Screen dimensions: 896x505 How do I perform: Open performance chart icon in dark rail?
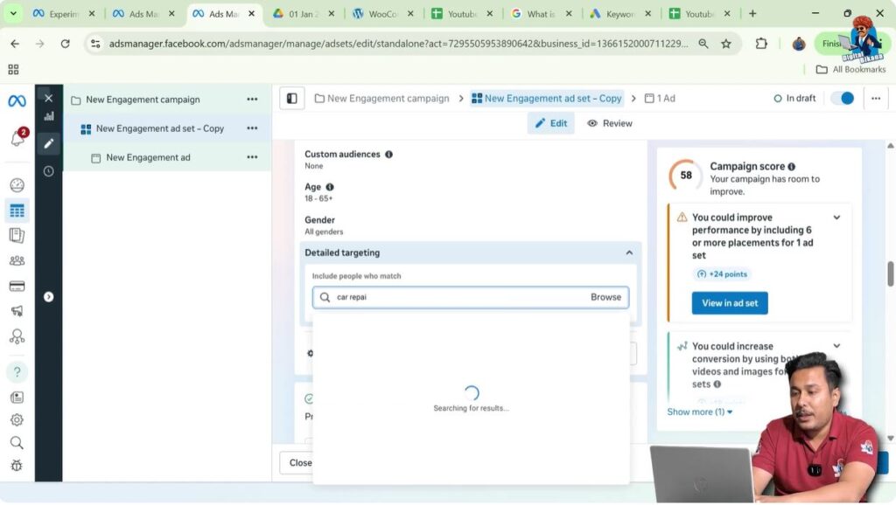[49, 116]
